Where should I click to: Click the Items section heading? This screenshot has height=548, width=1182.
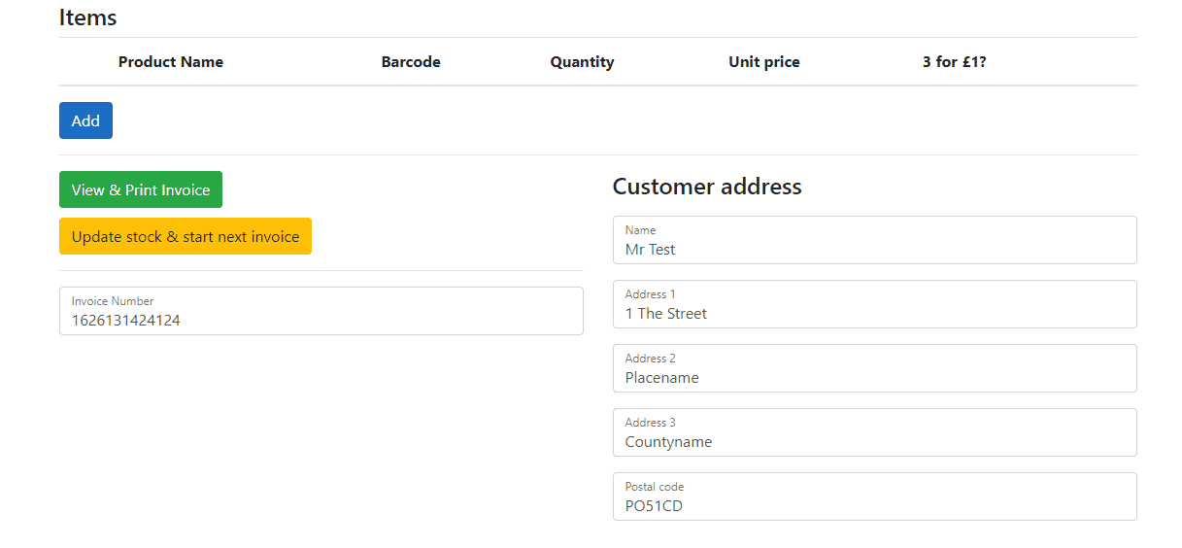[x=87, y=17]
